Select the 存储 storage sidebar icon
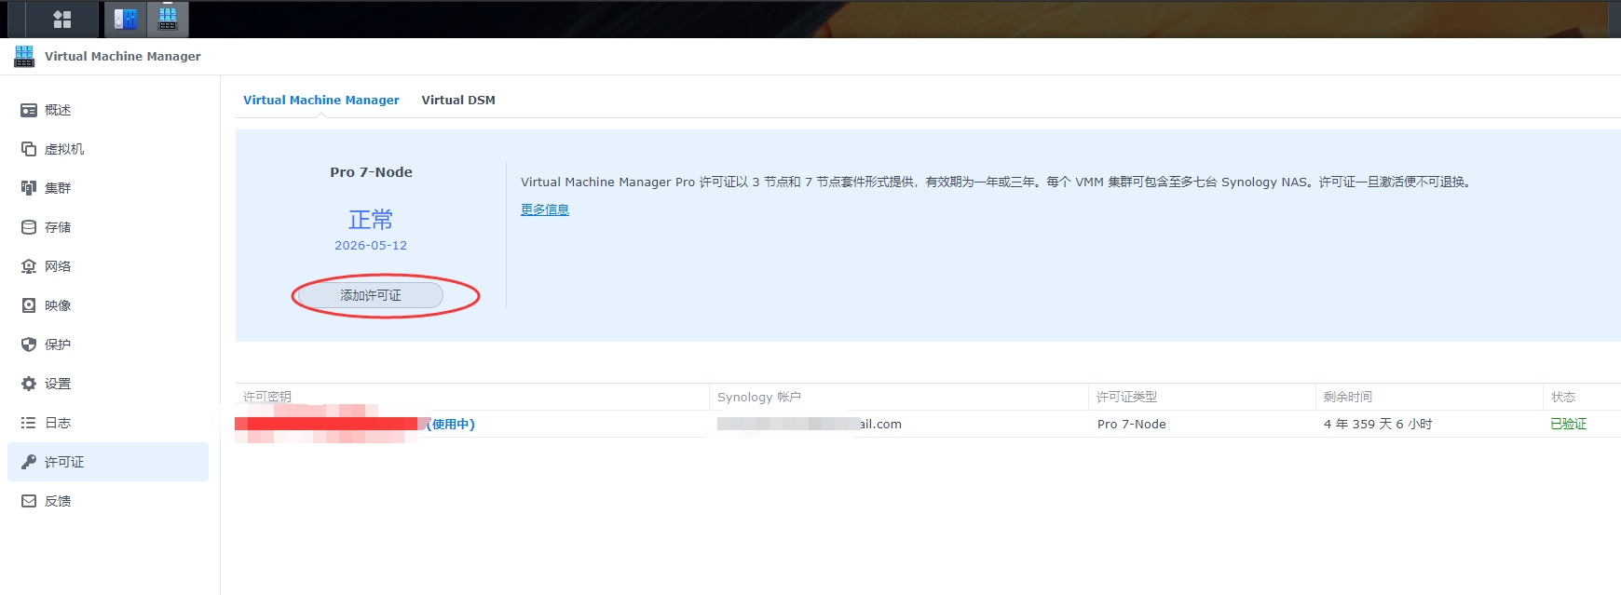This screenshot has width=1621, height=595. pos(29,227)
